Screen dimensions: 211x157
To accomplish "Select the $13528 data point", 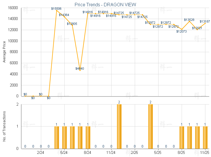I will (190, 21).
